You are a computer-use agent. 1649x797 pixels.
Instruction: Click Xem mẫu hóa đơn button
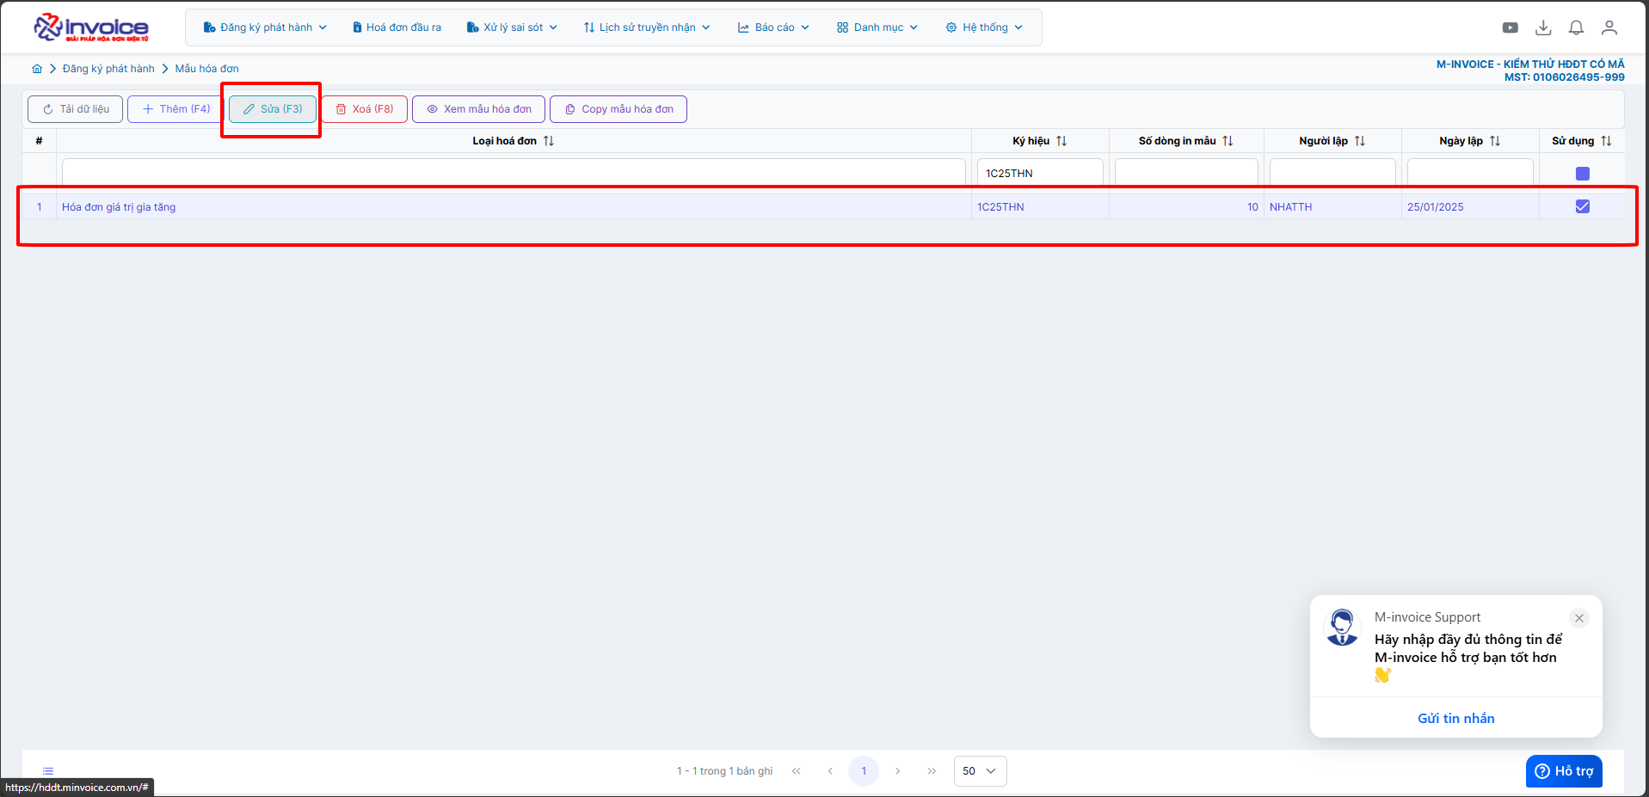click(x=478, y=109)
